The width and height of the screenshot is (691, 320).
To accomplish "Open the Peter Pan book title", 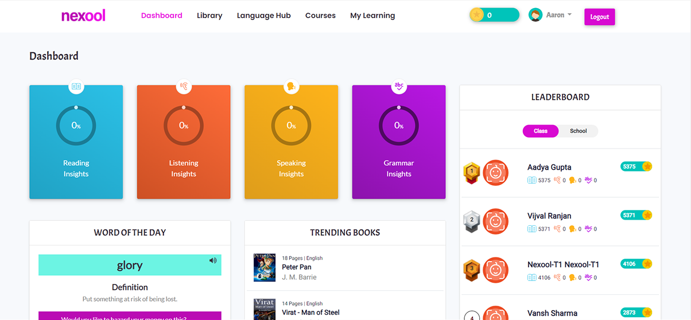I will click(297, 267).
